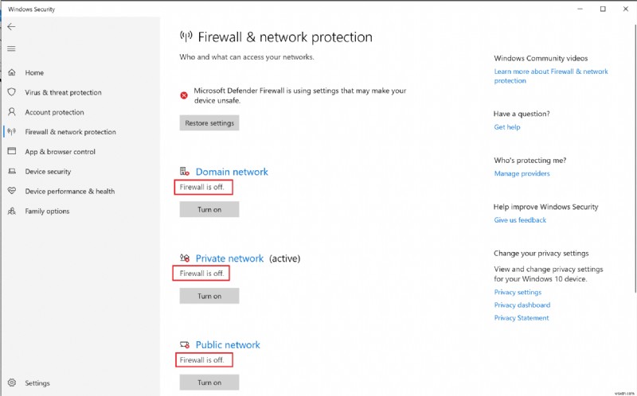Turn on the Public network firewall
This screenshot has height=396, width=637.
tap(209, 382)
